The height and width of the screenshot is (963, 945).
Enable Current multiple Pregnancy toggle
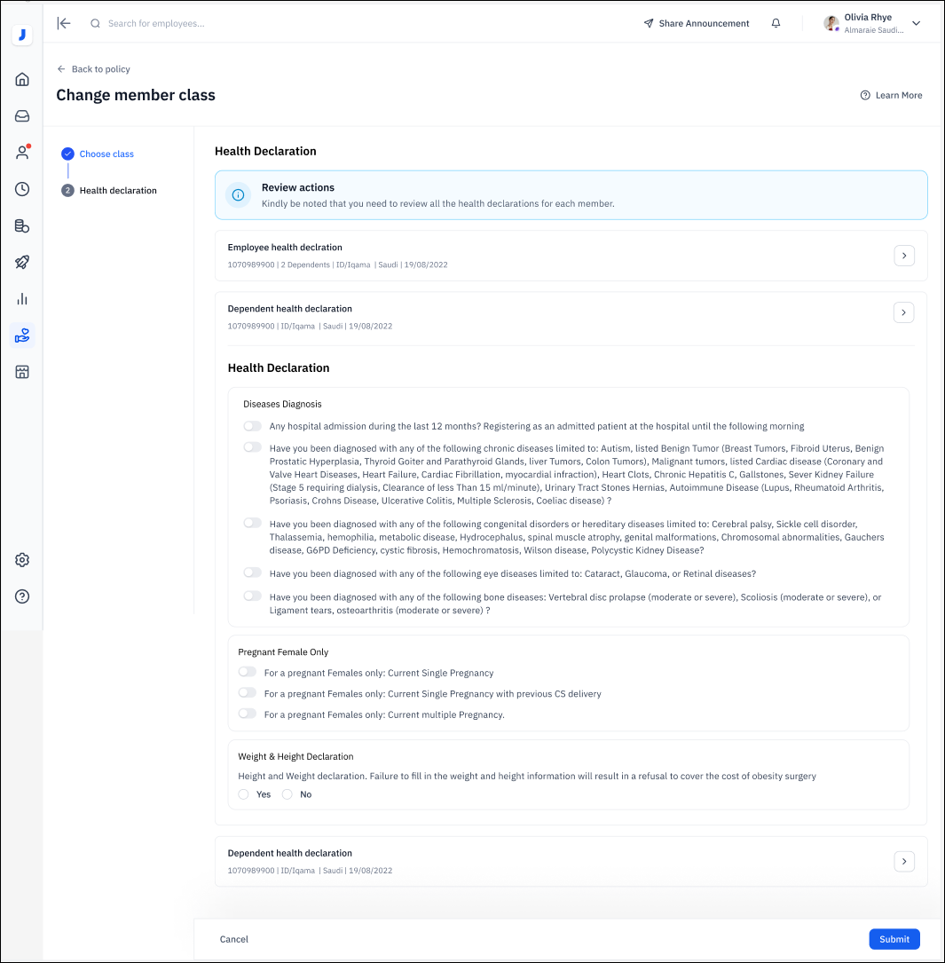pyautogui.click(x=247, y=714)
